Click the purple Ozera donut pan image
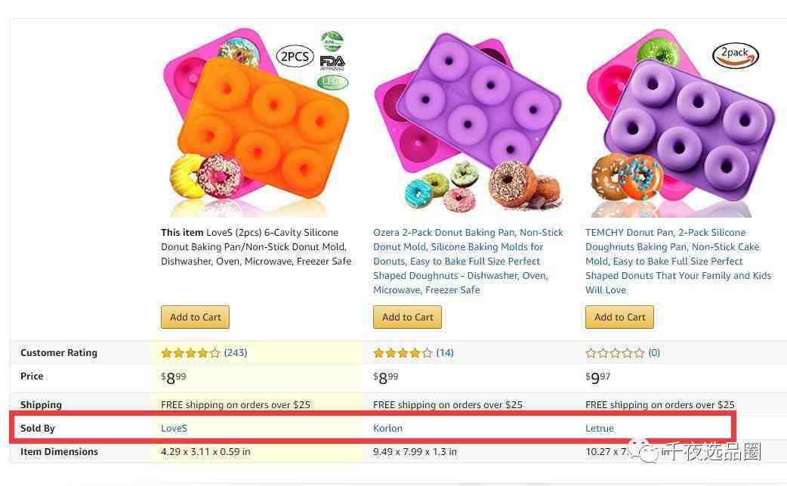Screen dimensions: 787x486 [x=468, y=123]
